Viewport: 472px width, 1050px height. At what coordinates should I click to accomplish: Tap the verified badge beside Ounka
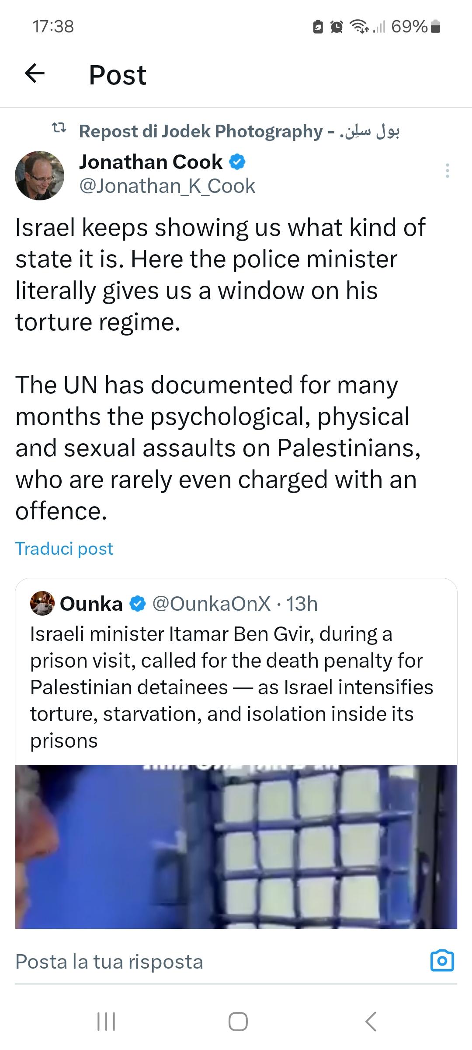point(138,604)
